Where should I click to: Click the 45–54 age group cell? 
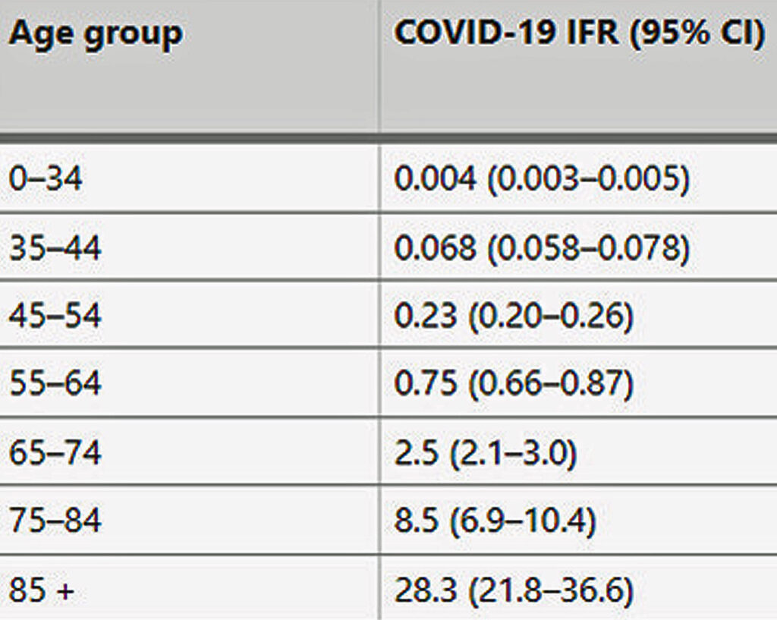tap(55, 316)
